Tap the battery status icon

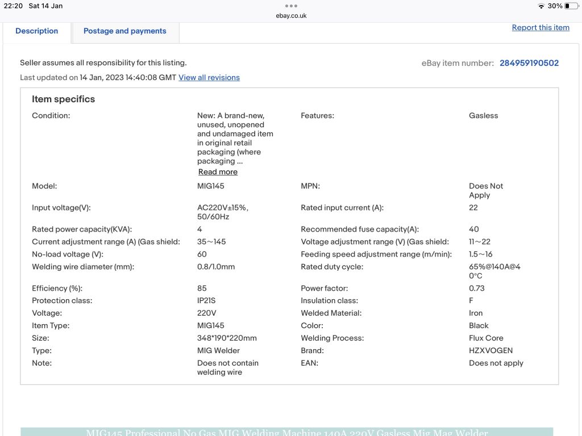click(571, 6)
